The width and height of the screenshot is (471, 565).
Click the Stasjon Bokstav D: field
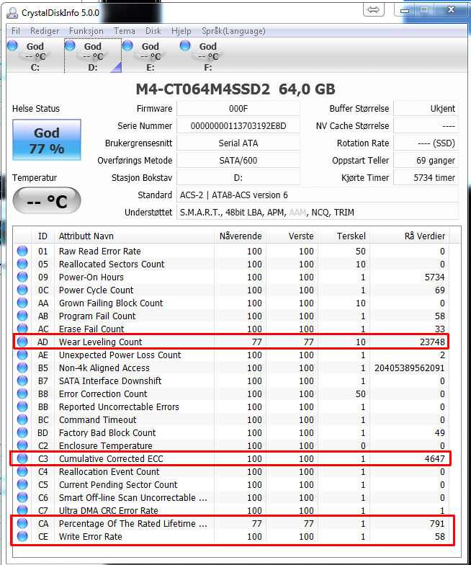point(238,177)
